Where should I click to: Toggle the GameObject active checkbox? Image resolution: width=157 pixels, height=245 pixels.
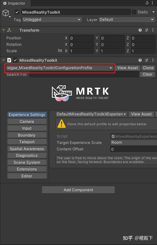(x=17, y=12)
